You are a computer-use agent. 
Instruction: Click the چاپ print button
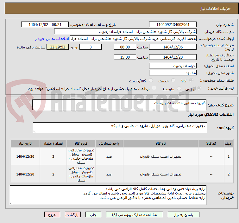(93, 215)
